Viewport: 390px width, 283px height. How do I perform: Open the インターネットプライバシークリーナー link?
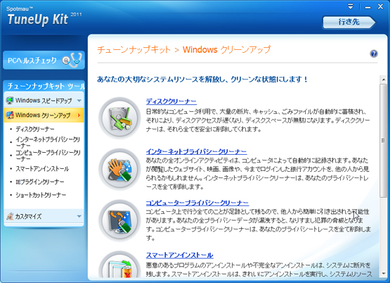[196, 151]
